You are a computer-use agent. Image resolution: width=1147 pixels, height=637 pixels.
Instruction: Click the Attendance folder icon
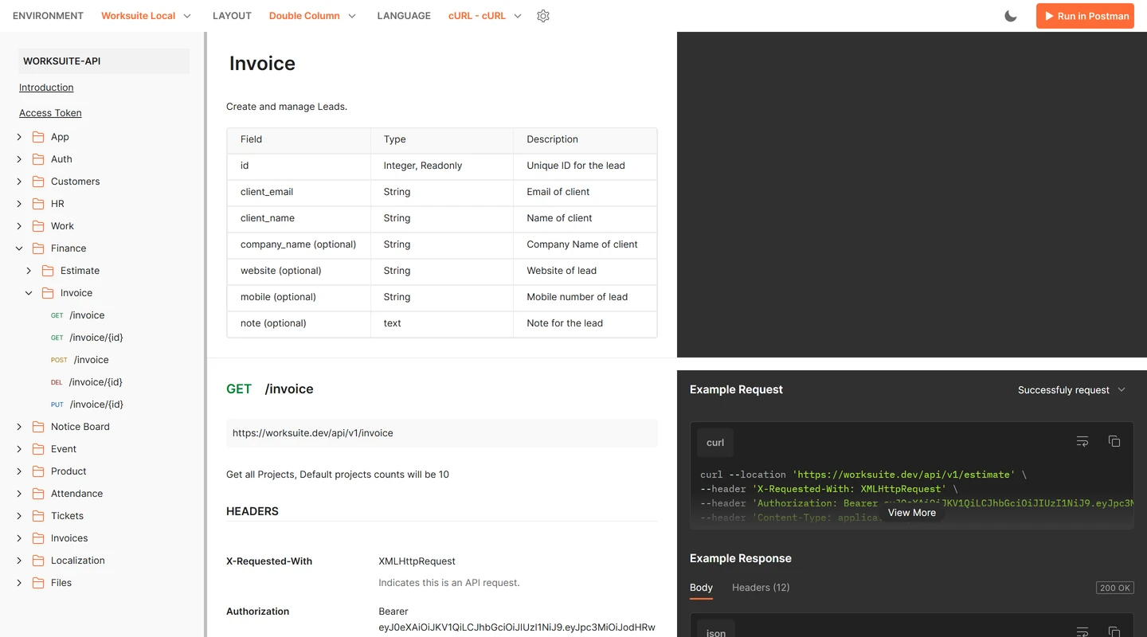pos(38,494)
